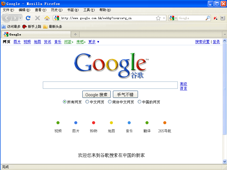Image resolution: width=227 pixels, height=170 pixels.
Task: Open the 最新头条 feed bookmark
Action: [x=53, y=27]
